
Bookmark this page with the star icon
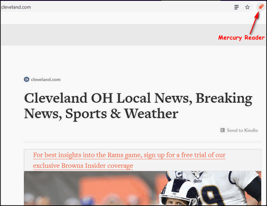pyautogui.click(x=247, y=7)
